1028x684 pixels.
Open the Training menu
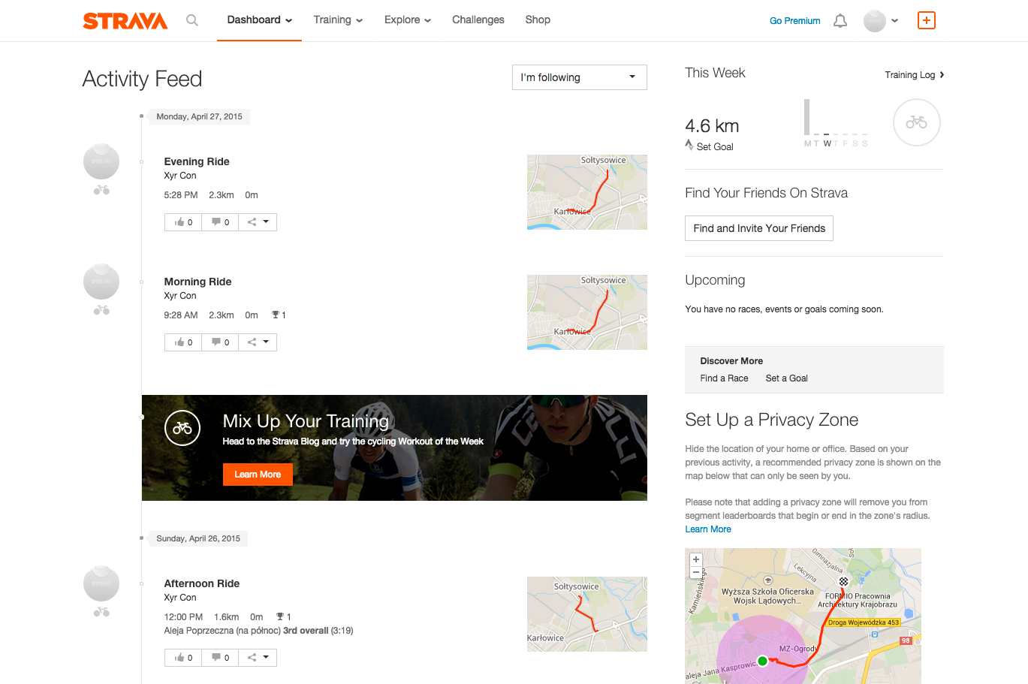[338, 20]
